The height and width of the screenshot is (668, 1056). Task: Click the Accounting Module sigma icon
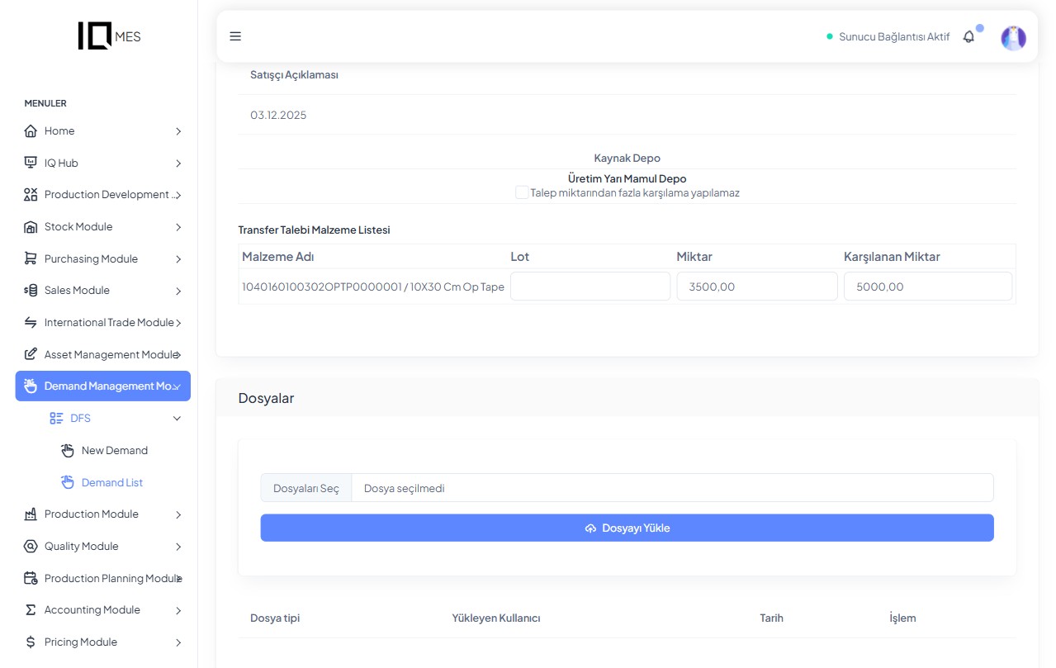(31, 610)
